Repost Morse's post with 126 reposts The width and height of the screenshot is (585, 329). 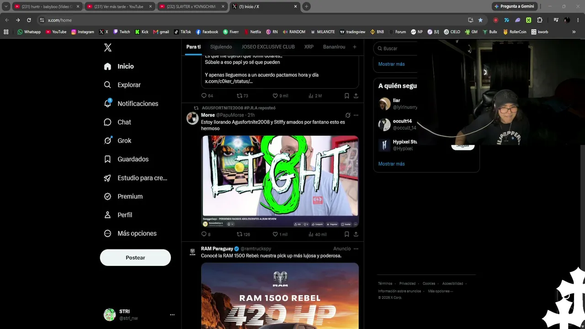(243, 234)
